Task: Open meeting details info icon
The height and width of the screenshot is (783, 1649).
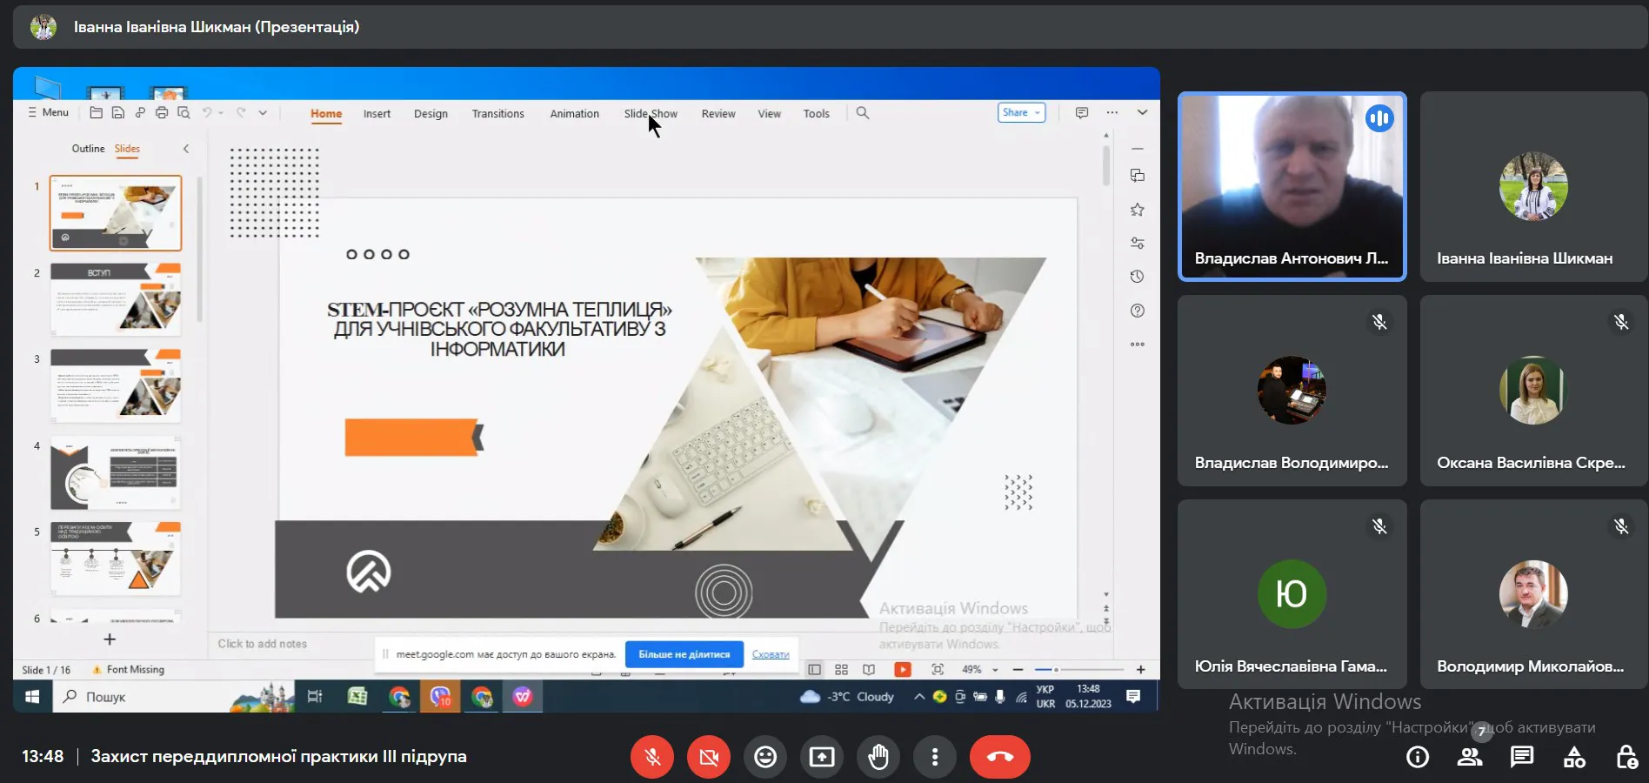Action: (x=1418, y=757)
